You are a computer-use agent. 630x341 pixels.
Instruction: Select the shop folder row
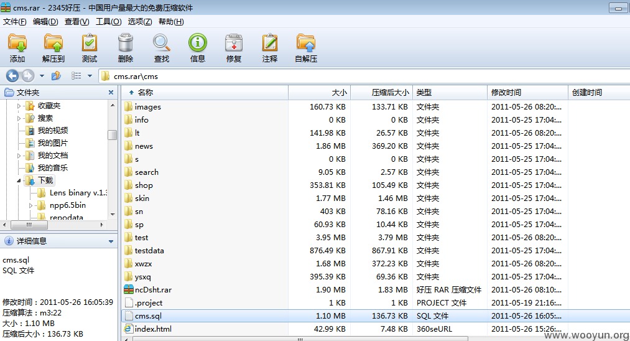point(376,185)
